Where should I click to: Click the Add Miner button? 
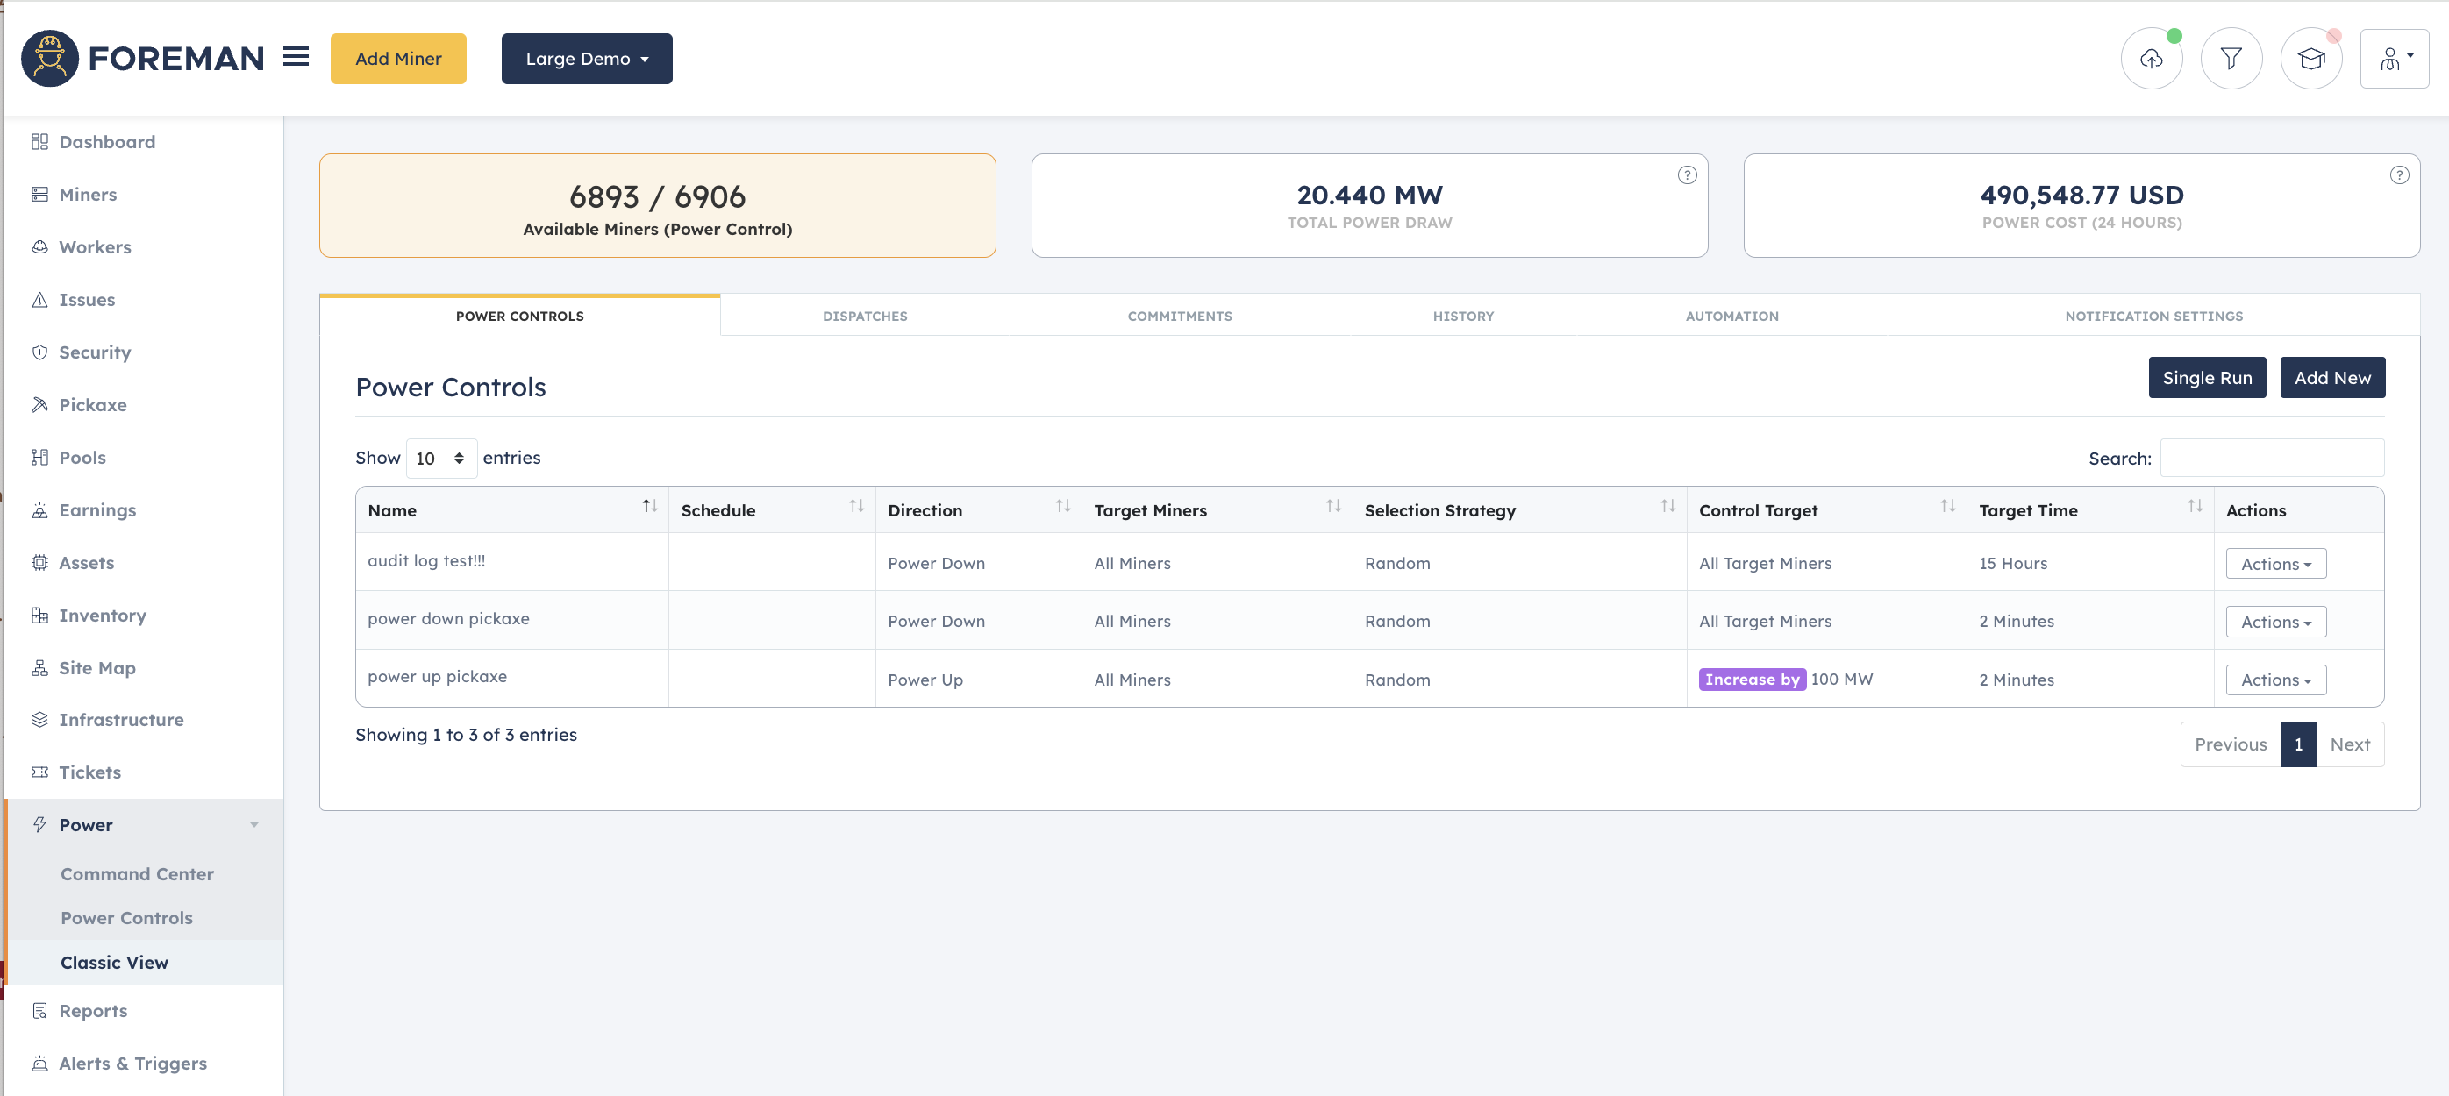398,59
